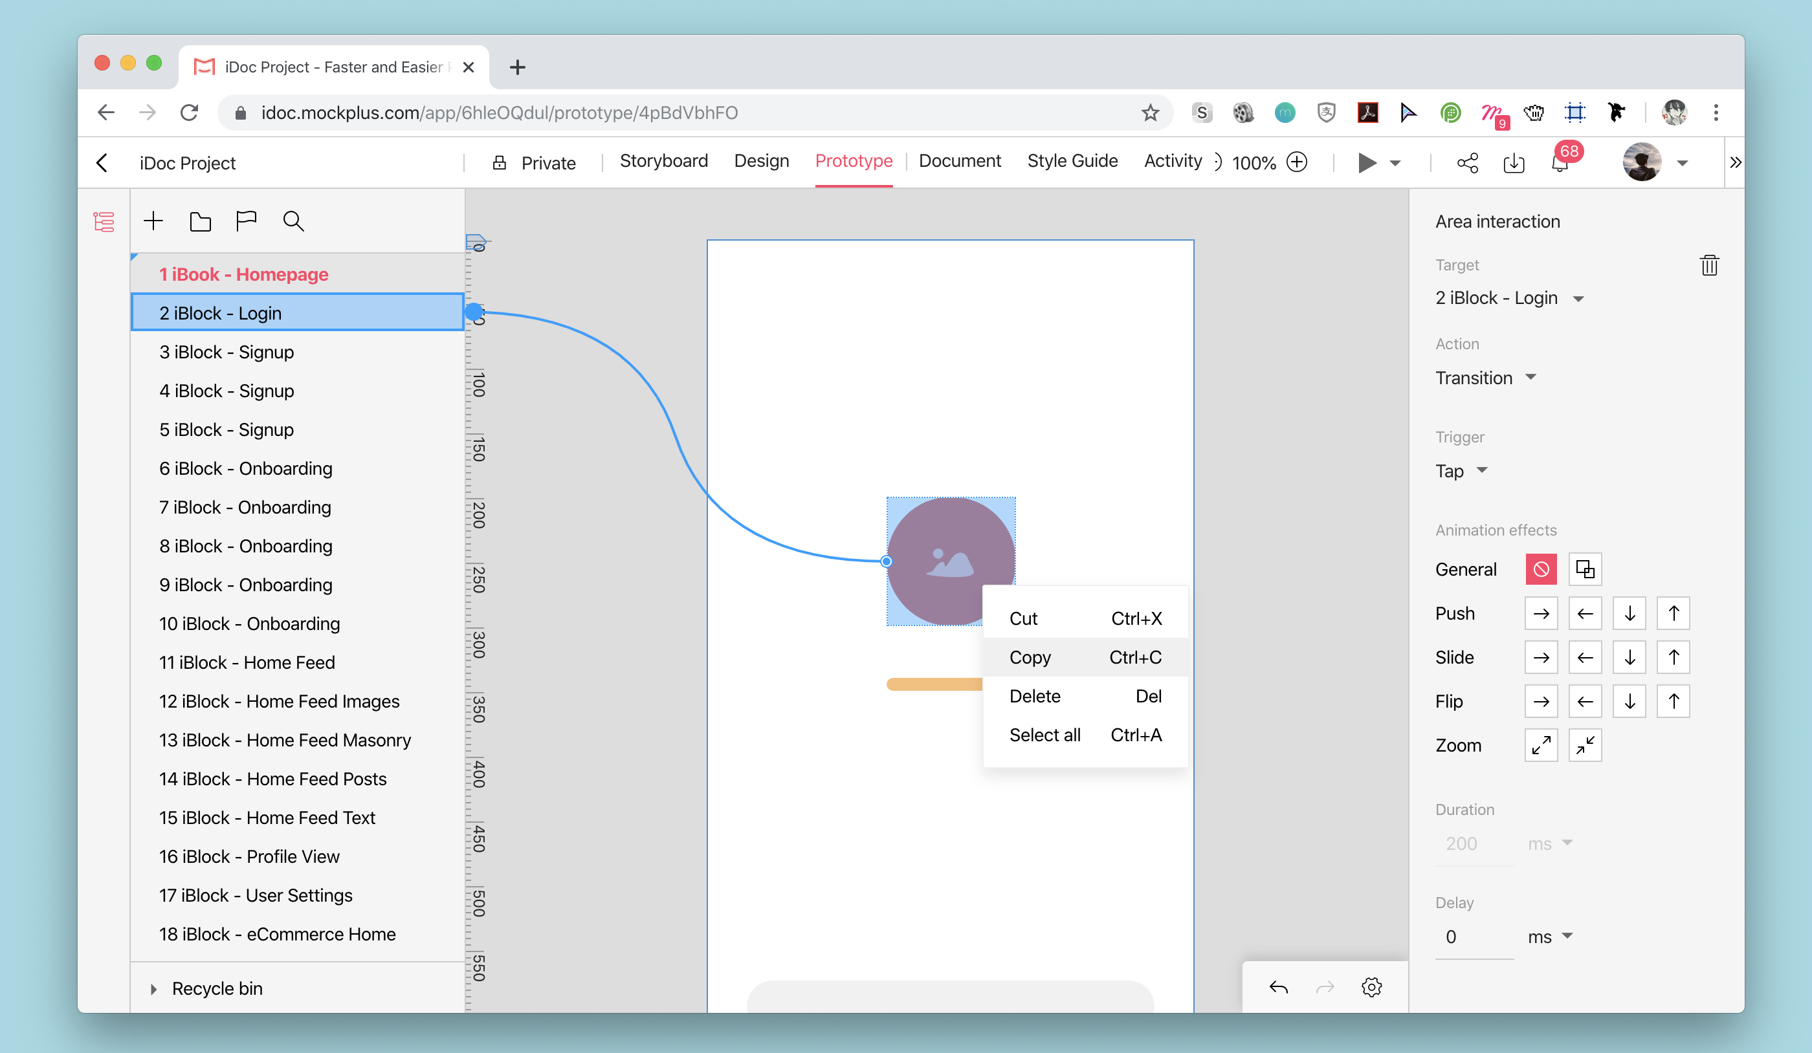Screen dimensions: 1812x1053
Task: Open Duration unit ms dropdown
Action: point(1551,843)
